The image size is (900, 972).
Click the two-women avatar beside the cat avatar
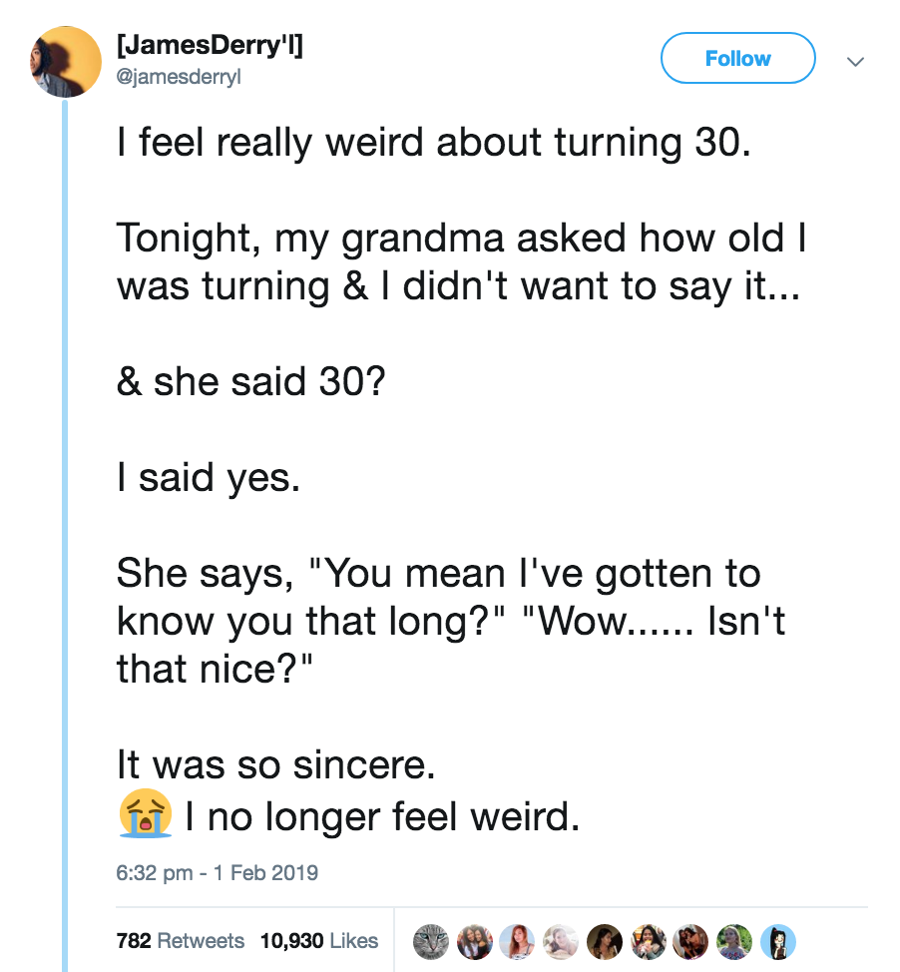tap(474, 940)
